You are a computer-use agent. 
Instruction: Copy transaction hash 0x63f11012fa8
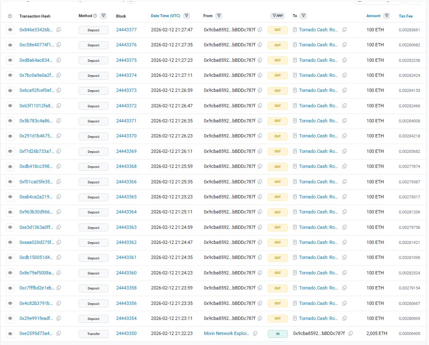click(58, 105)
